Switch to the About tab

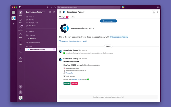tap(73, 17)
